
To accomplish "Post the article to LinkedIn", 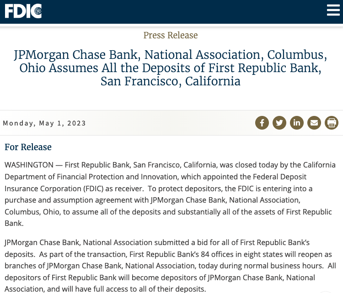I will click(297, 123).
